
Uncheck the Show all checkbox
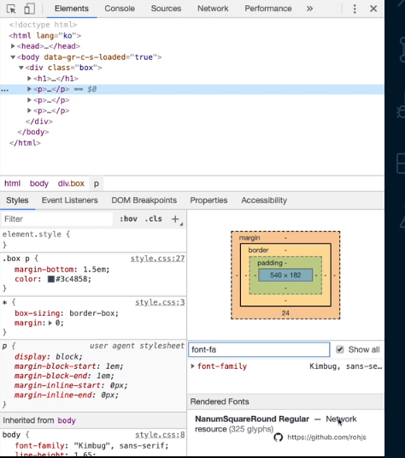pos(340,349)
